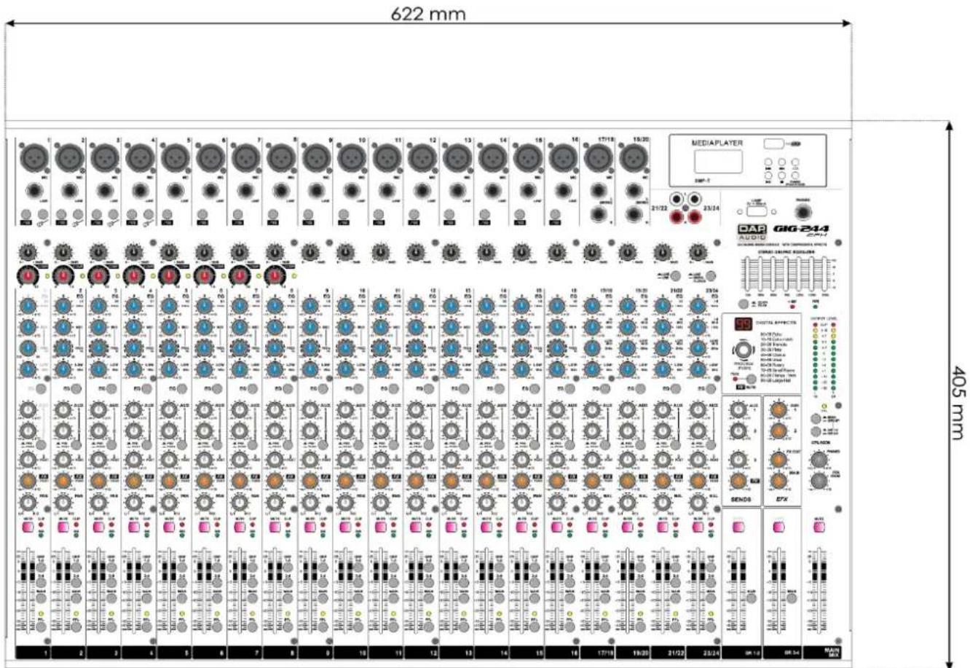Click the blue HI EQ knob on channel 7
Viewport: 970px width, 668px height.
tap(240, 306)
